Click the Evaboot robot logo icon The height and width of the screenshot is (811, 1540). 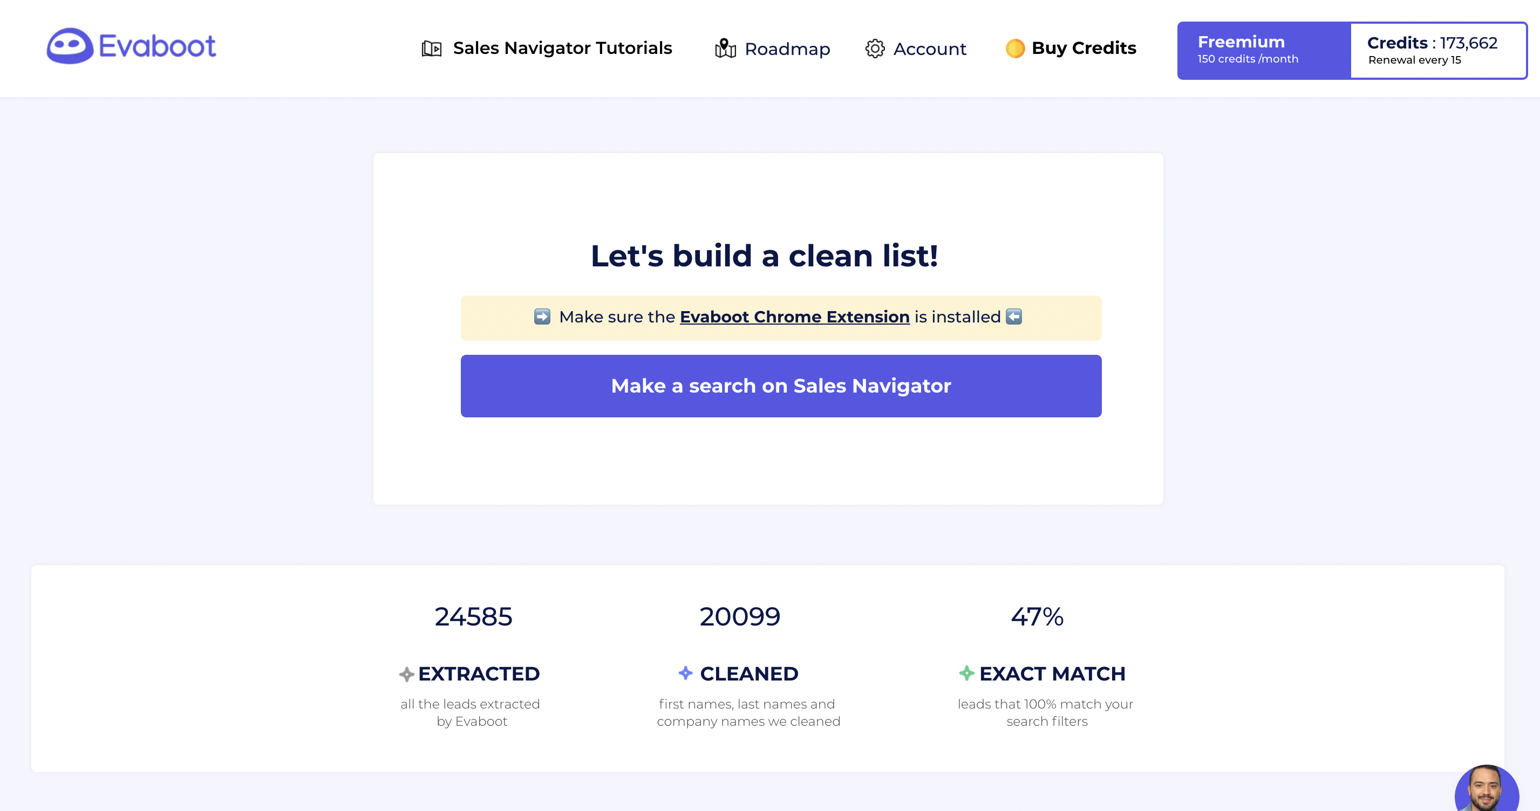(70, 46)
